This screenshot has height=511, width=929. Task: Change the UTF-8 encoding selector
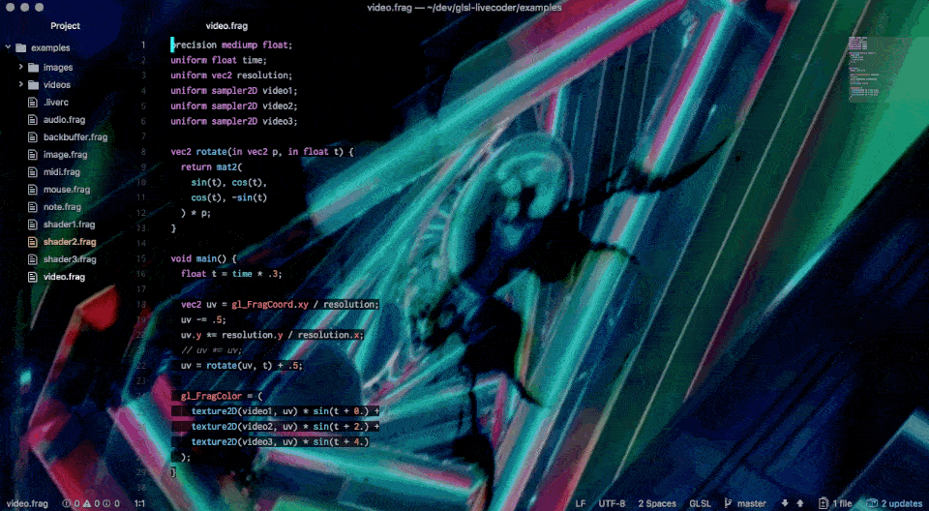(612, 503)
